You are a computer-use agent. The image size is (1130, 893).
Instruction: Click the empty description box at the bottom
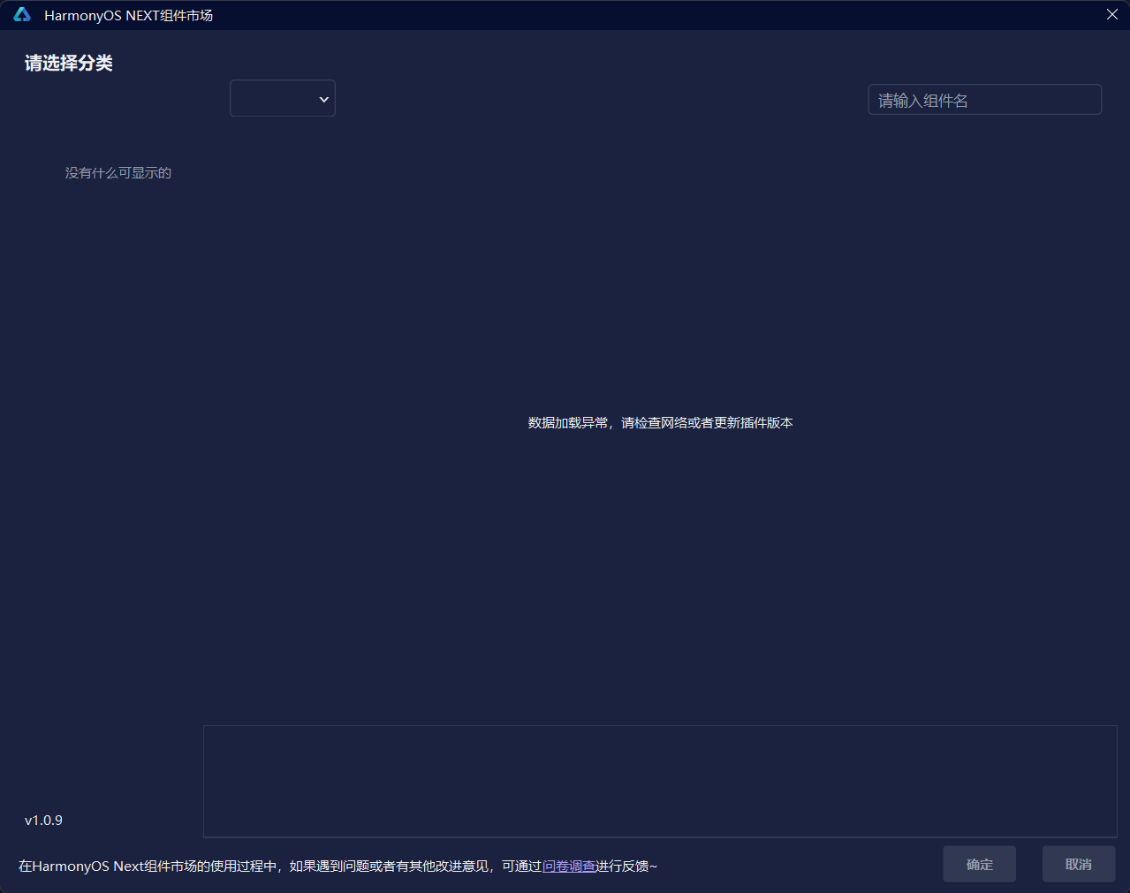(660, 782)
